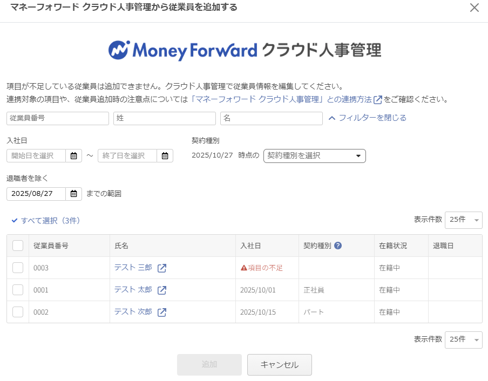Click the キャンセル button
488x381 pixels.
[x=279, y=365]
